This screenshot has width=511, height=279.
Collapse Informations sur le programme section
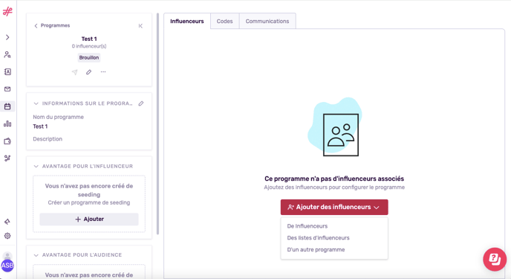36,103
